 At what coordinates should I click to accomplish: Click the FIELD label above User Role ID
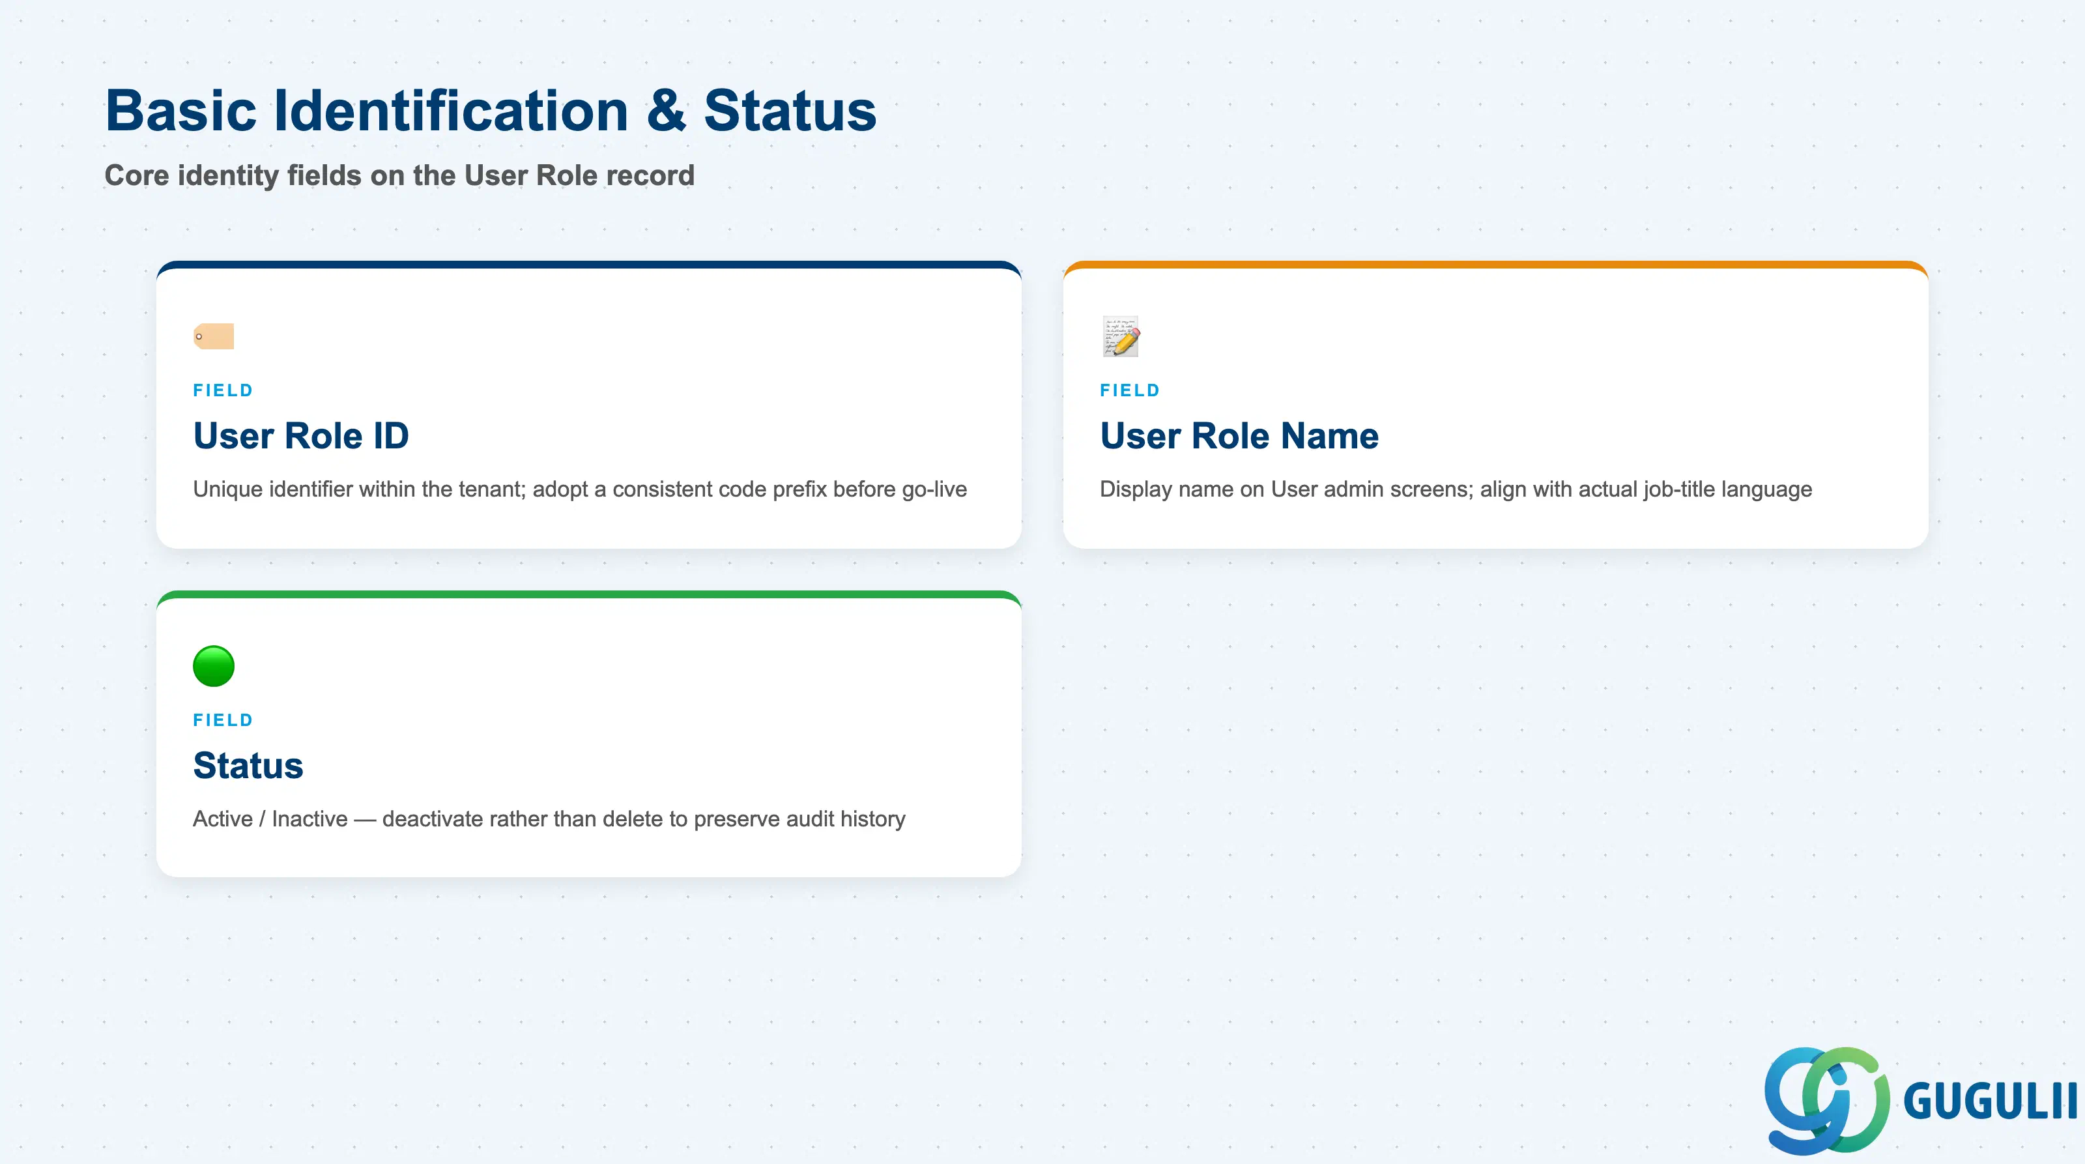[x=223, y=390]
